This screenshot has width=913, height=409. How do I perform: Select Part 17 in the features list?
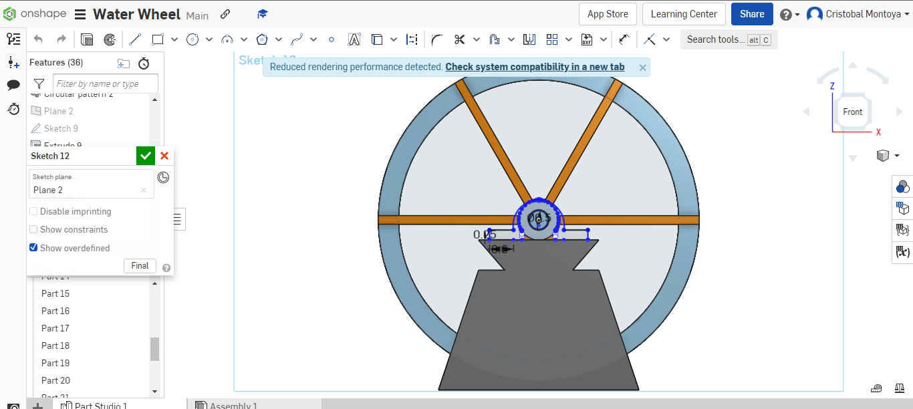point(55,327)
